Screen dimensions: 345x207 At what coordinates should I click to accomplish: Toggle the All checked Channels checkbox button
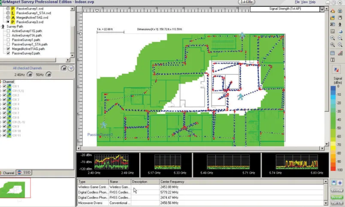point(64,68)
